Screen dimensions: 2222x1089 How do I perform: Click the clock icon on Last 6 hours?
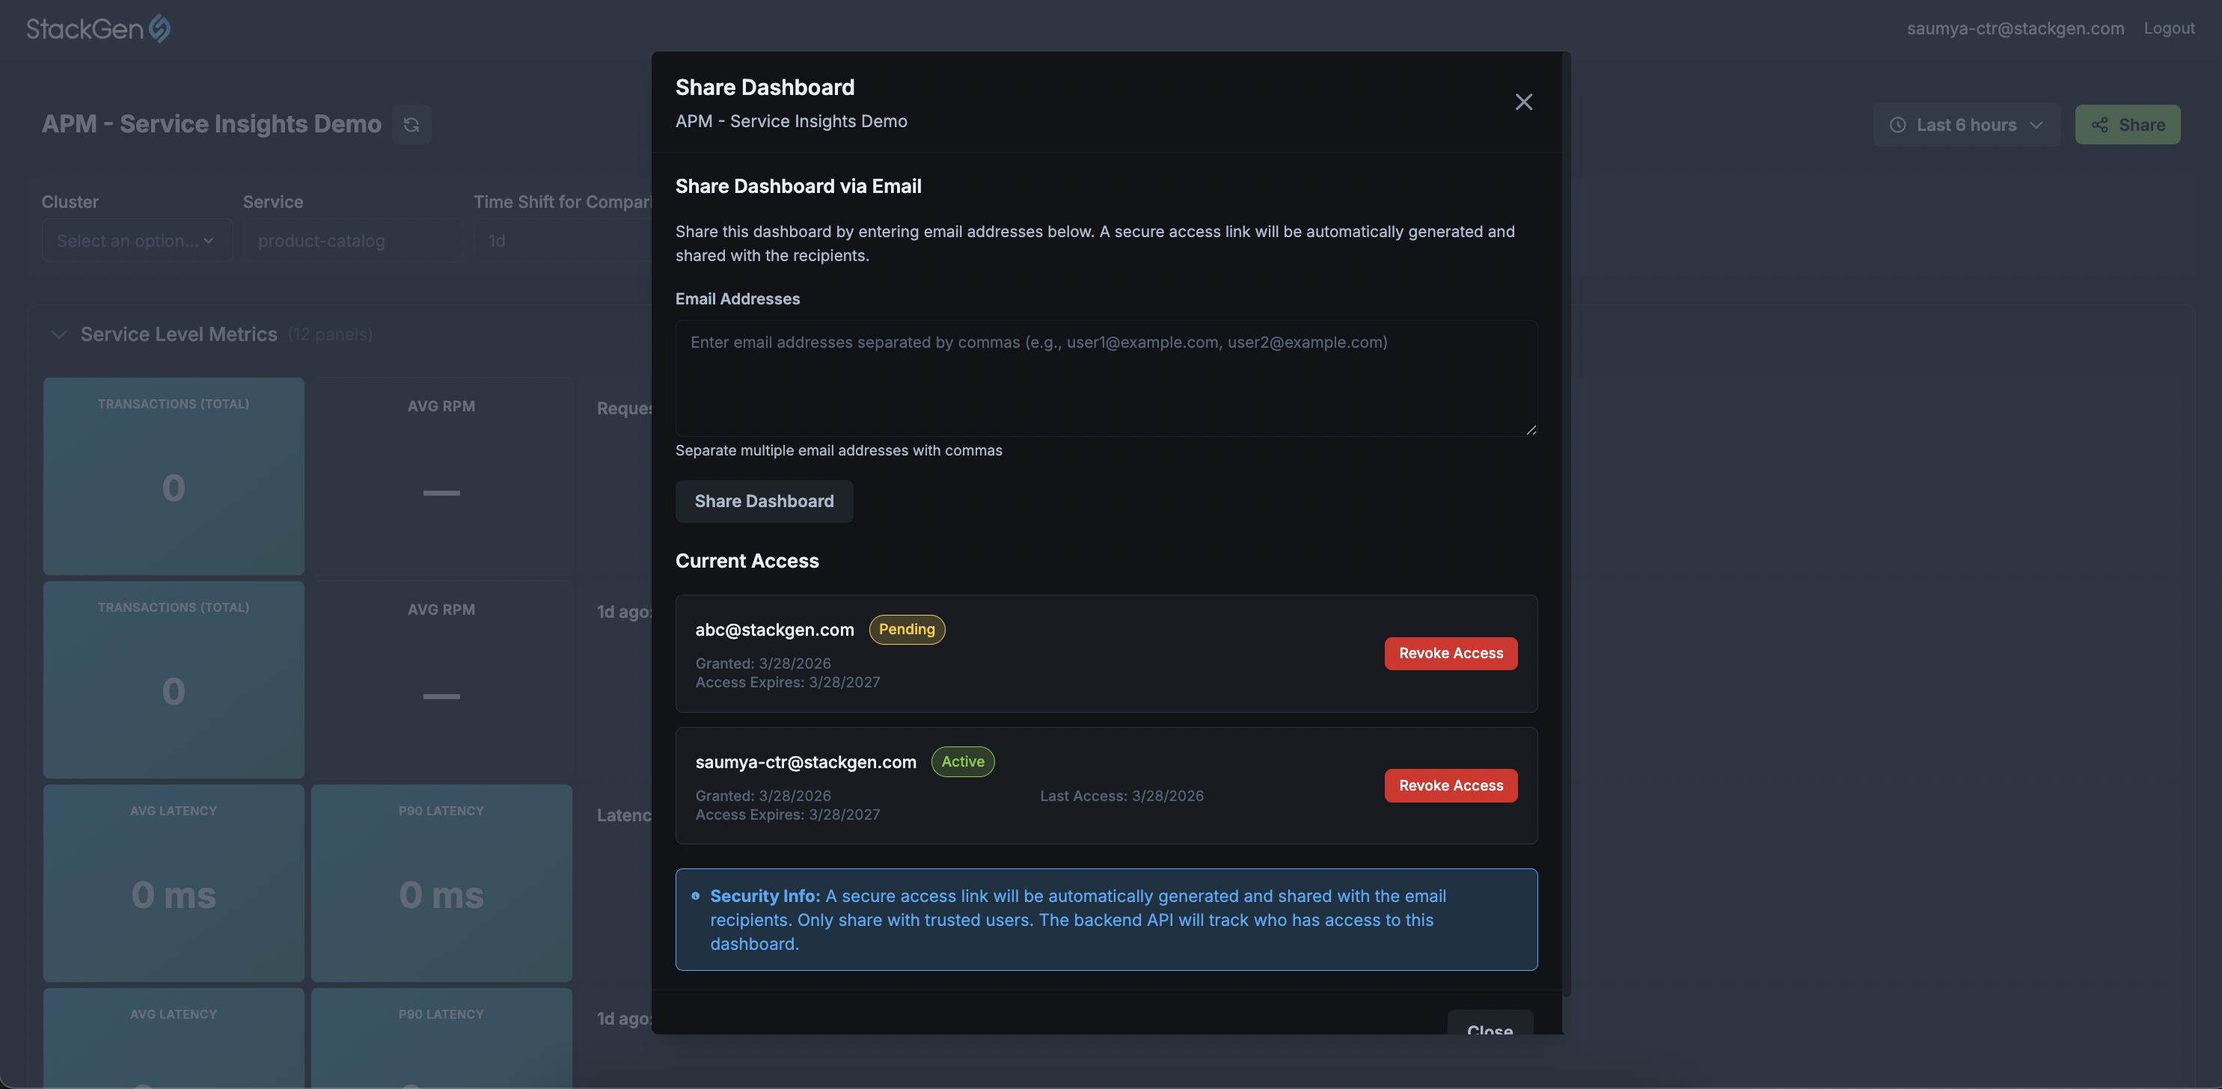pyautogui.click(x=1897, y=124)
